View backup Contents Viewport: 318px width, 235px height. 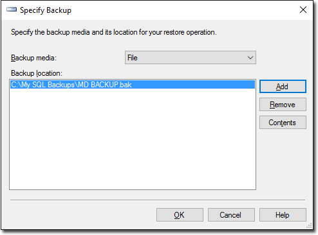coord(283,123)
